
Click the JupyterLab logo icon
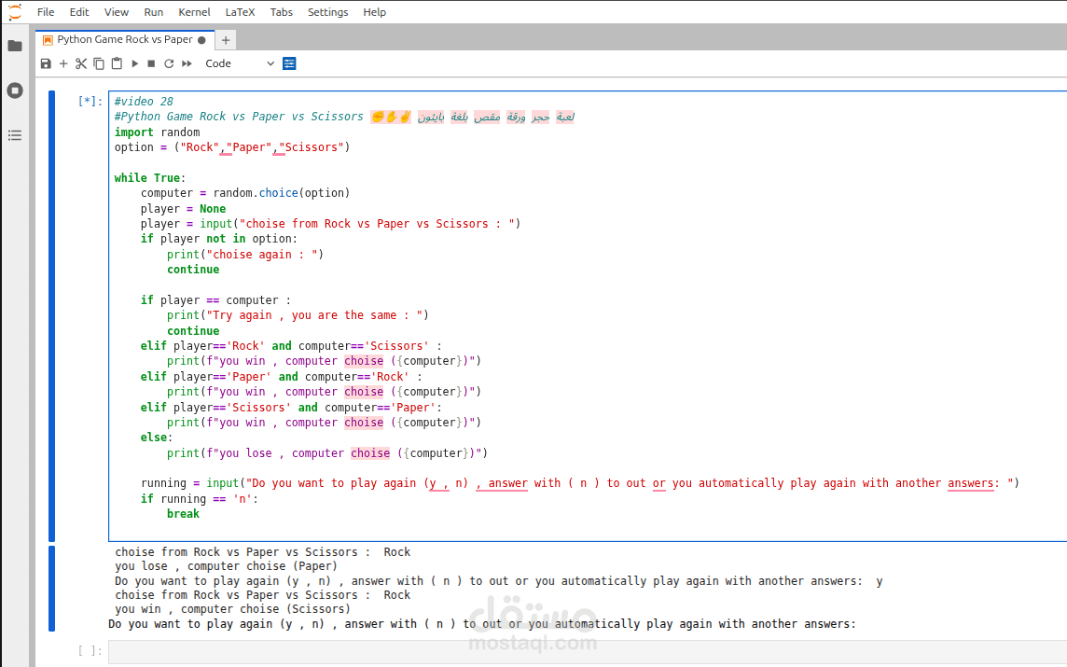click(15, 12)
